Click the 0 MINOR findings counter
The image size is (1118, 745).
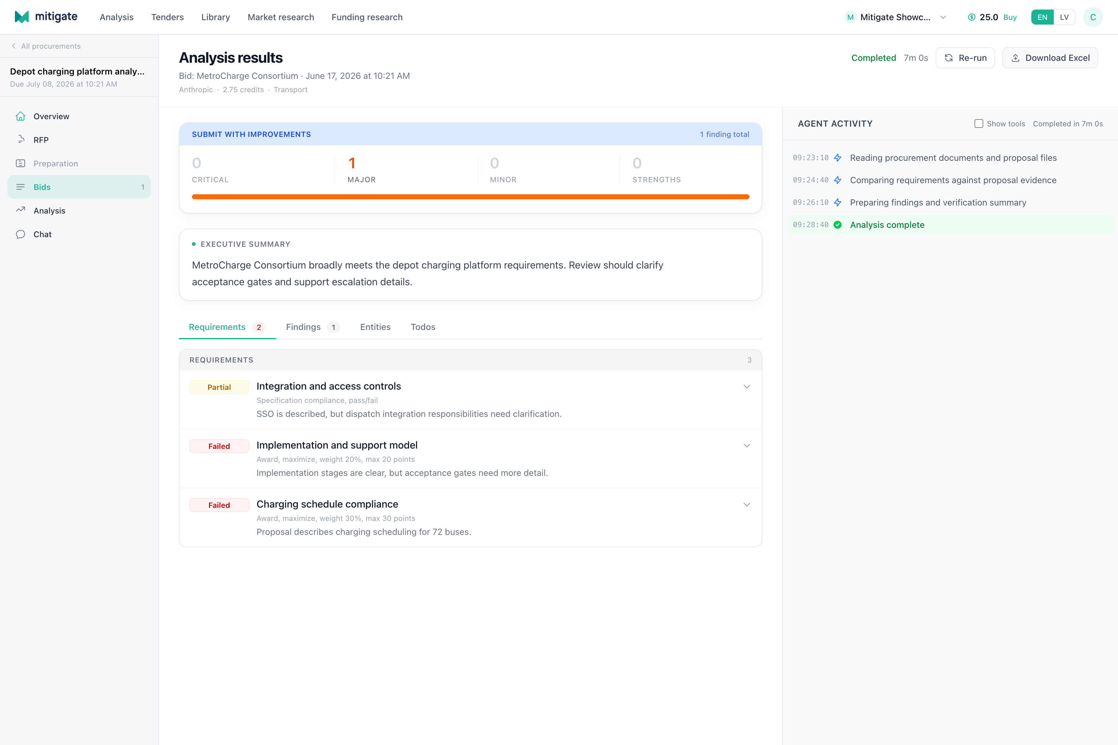coord(503,169)
